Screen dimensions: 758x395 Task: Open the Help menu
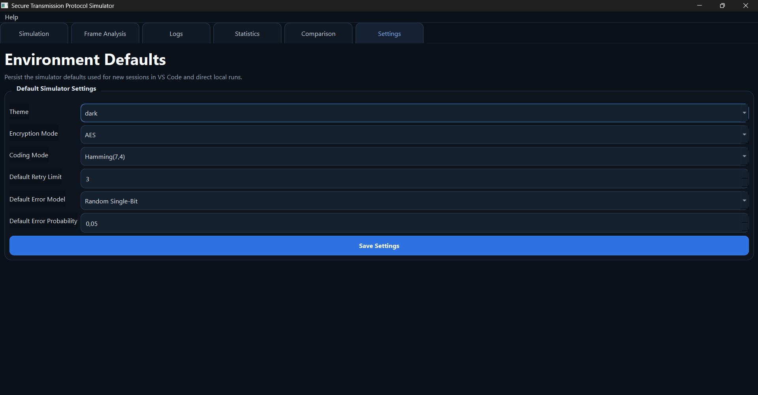pyautogui.click(x=11, y=17)
